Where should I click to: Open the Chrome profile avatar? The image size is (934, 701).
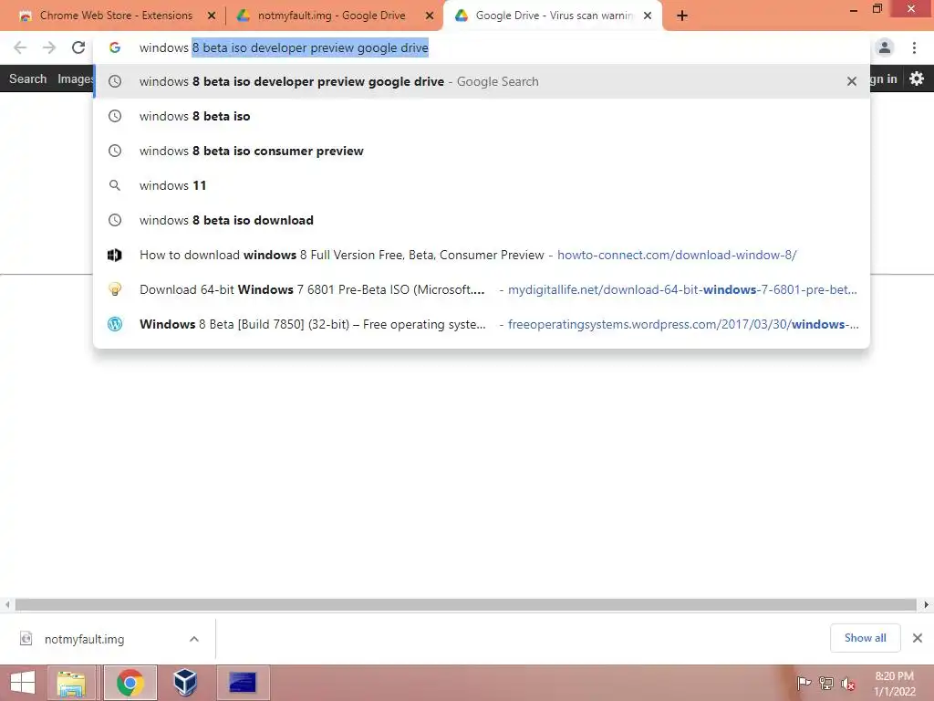coord(885,47)
